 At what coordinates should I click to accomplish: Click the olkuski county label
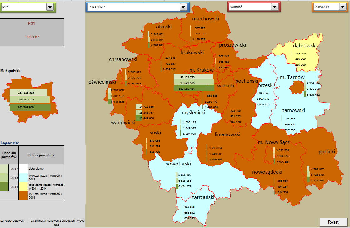164,27
